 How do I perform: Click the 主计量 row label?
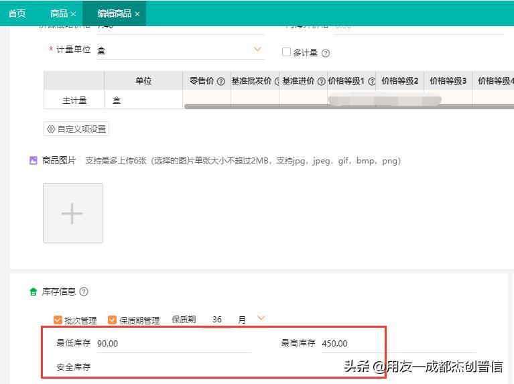[x=74, y=100]
